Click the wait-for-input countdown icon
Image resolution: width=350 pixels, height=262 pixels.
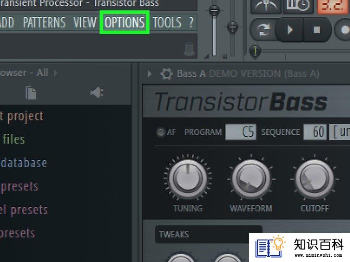[298, 6]
